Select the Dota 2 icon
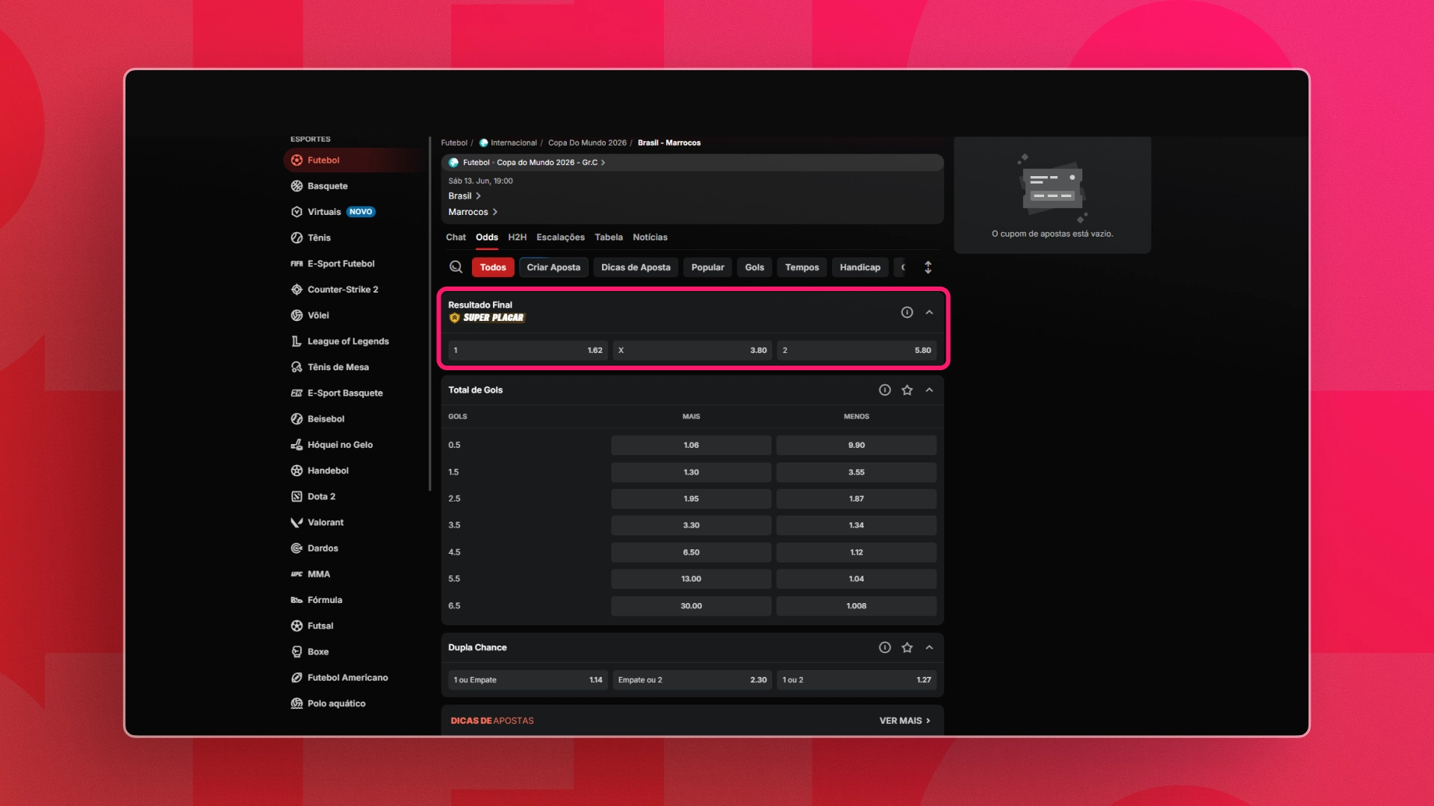Screen dimensions: 1434x806 (297, 497)
